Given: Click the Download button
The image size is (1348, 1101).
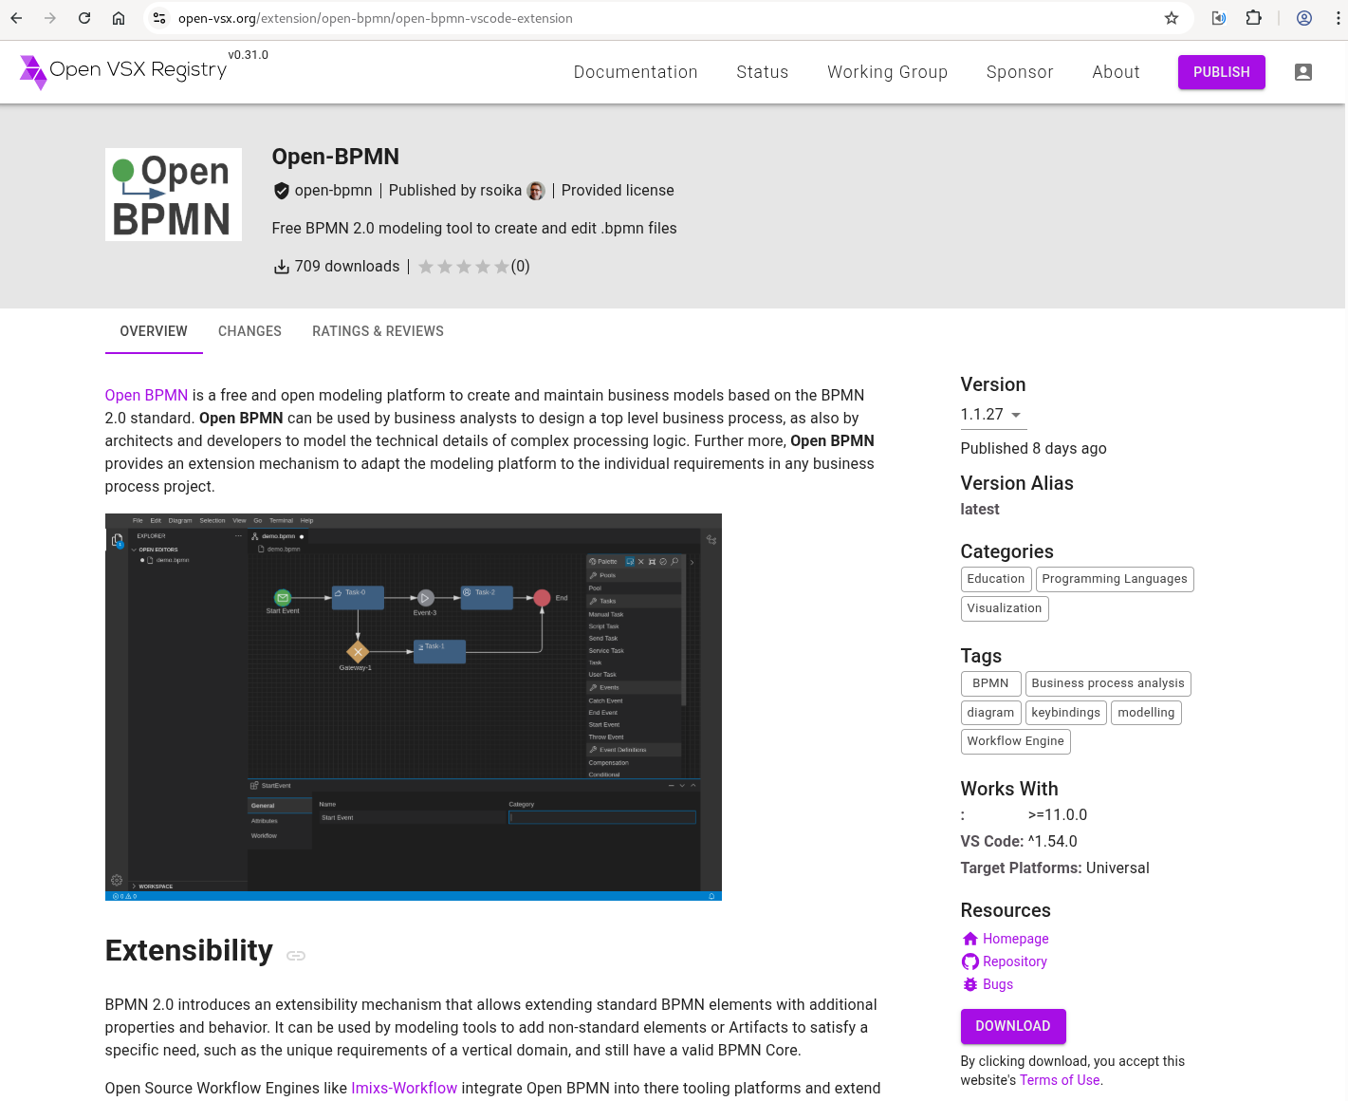Looking at the screenshot, I should click(1012, 1026).
